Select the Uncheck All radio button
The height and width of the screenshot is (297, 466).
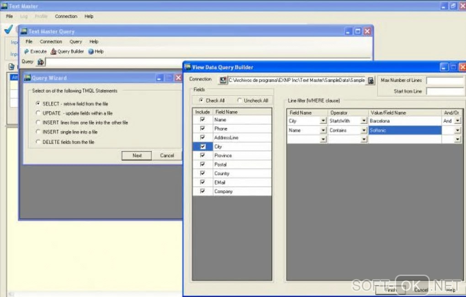pos(239,101)
